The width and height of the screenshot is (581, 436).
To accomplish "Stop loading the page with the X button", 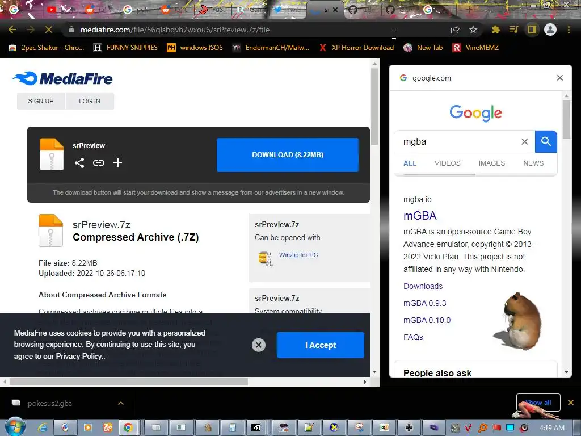I will tap(49, 30).
